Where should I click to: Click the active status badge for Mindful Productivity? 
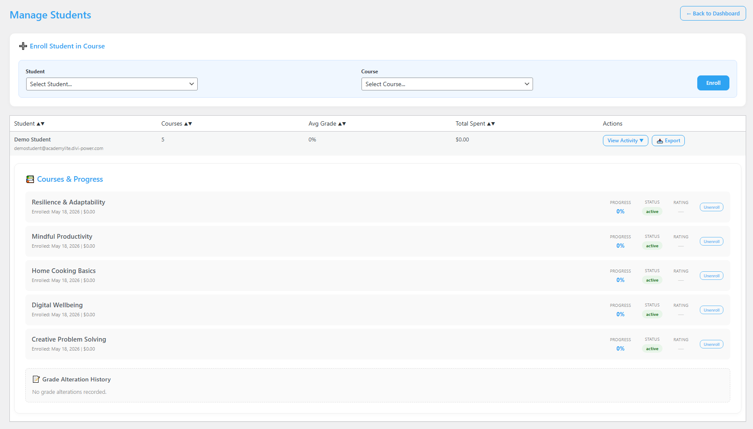(x=652, y=246)
